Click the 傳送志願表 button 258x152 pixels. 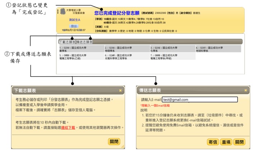(84, 42)
